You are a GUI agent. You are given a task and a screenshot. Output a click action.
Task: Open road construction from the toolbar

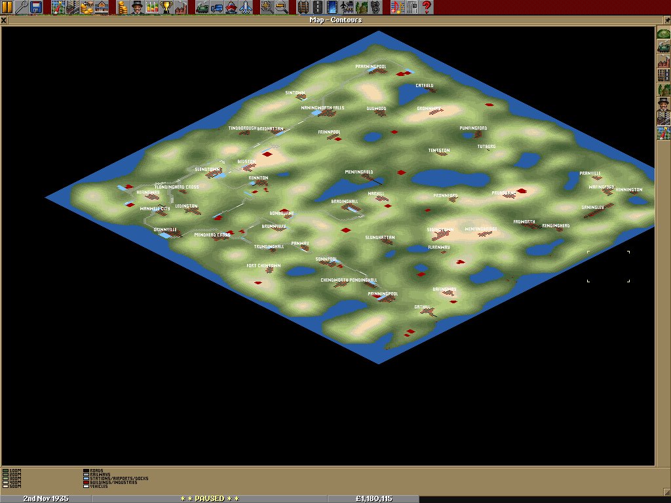coord(318,7)
